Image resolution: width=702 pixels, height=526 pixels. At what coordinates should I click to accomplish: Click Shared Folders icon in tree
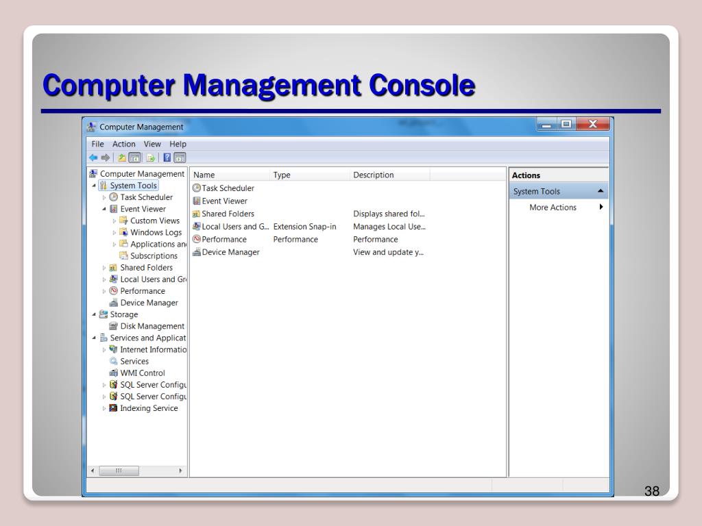pos(113,268)
